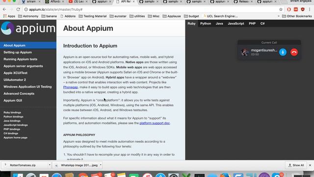Open Applause bookmarks folder
Screen dimensions: 314x177
172,16
